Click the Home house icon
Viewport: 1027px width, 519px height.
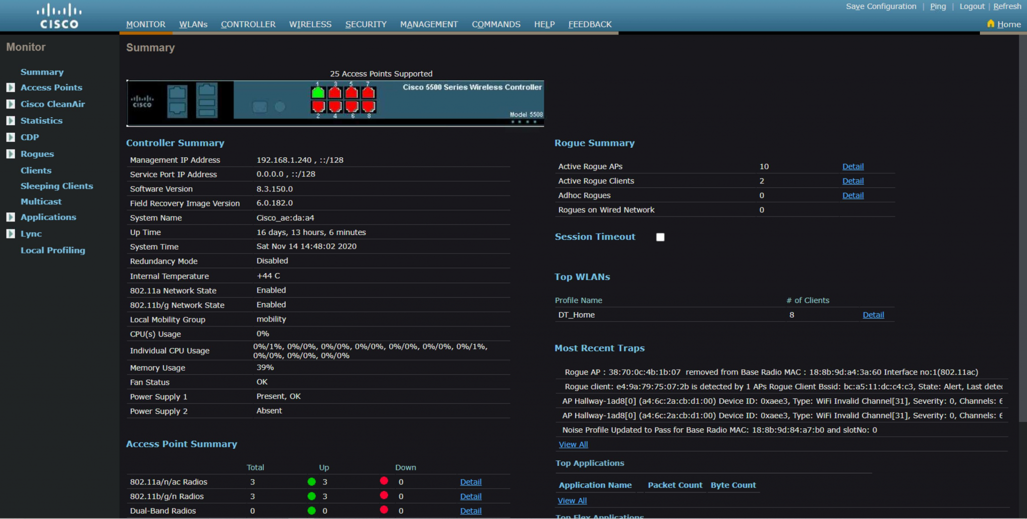[990, 24]
